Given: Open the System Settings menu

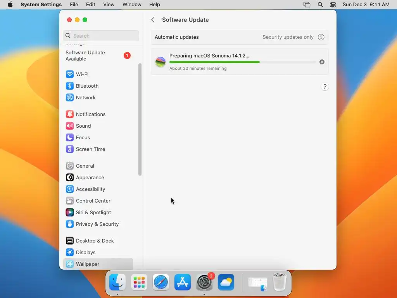Looking at the screenshot, I should 41,5.
